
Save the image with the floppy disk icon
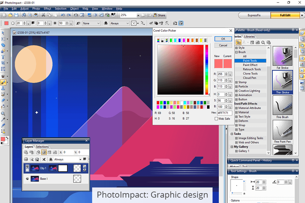click(x=16, y=15)
